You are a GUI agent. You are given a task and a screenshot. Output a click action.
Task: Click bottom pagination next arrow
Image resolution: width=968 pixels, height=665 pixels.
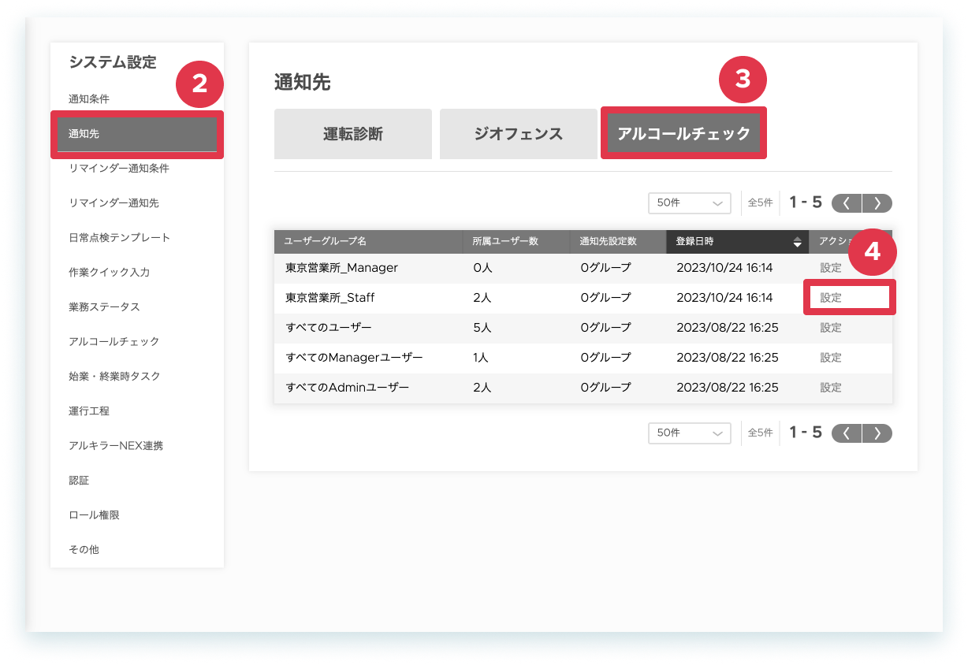(x=877, y=433)
